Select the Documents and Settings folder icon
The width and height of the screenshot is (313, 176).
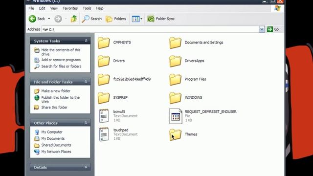tap(175, 43)
